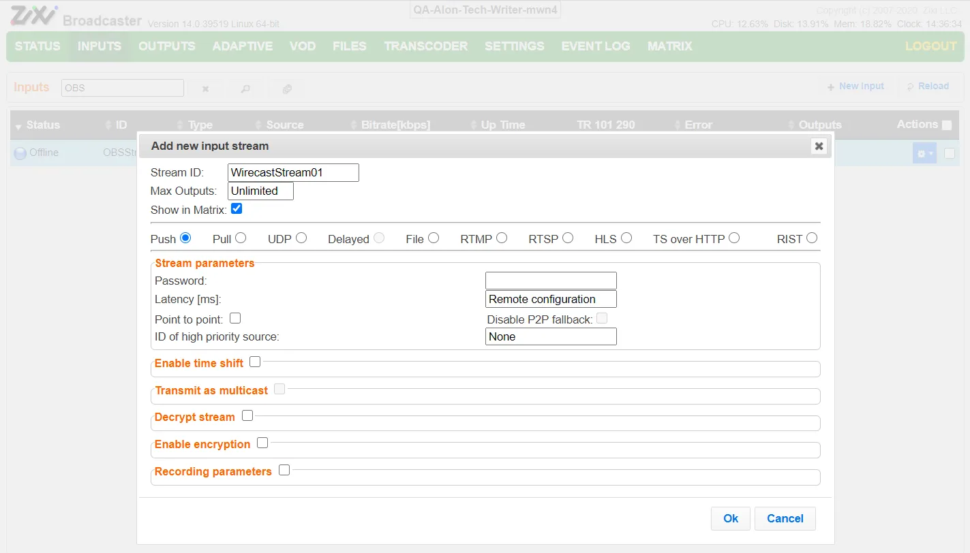Select the RTSP input type
Screen dimensions: 970x553
tap(568, 238)
